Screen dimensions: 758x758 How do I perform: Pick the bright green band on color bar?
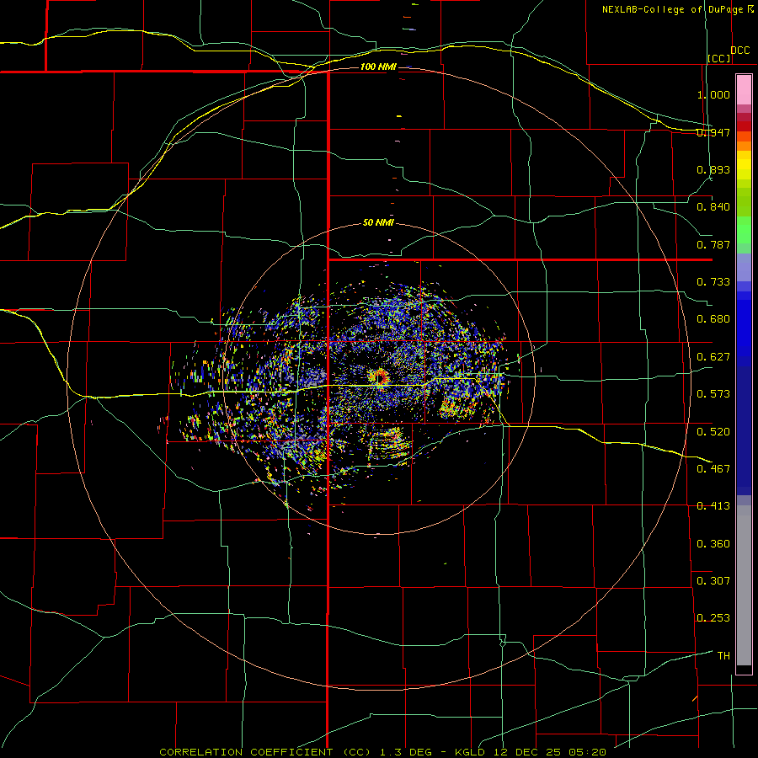744,230
